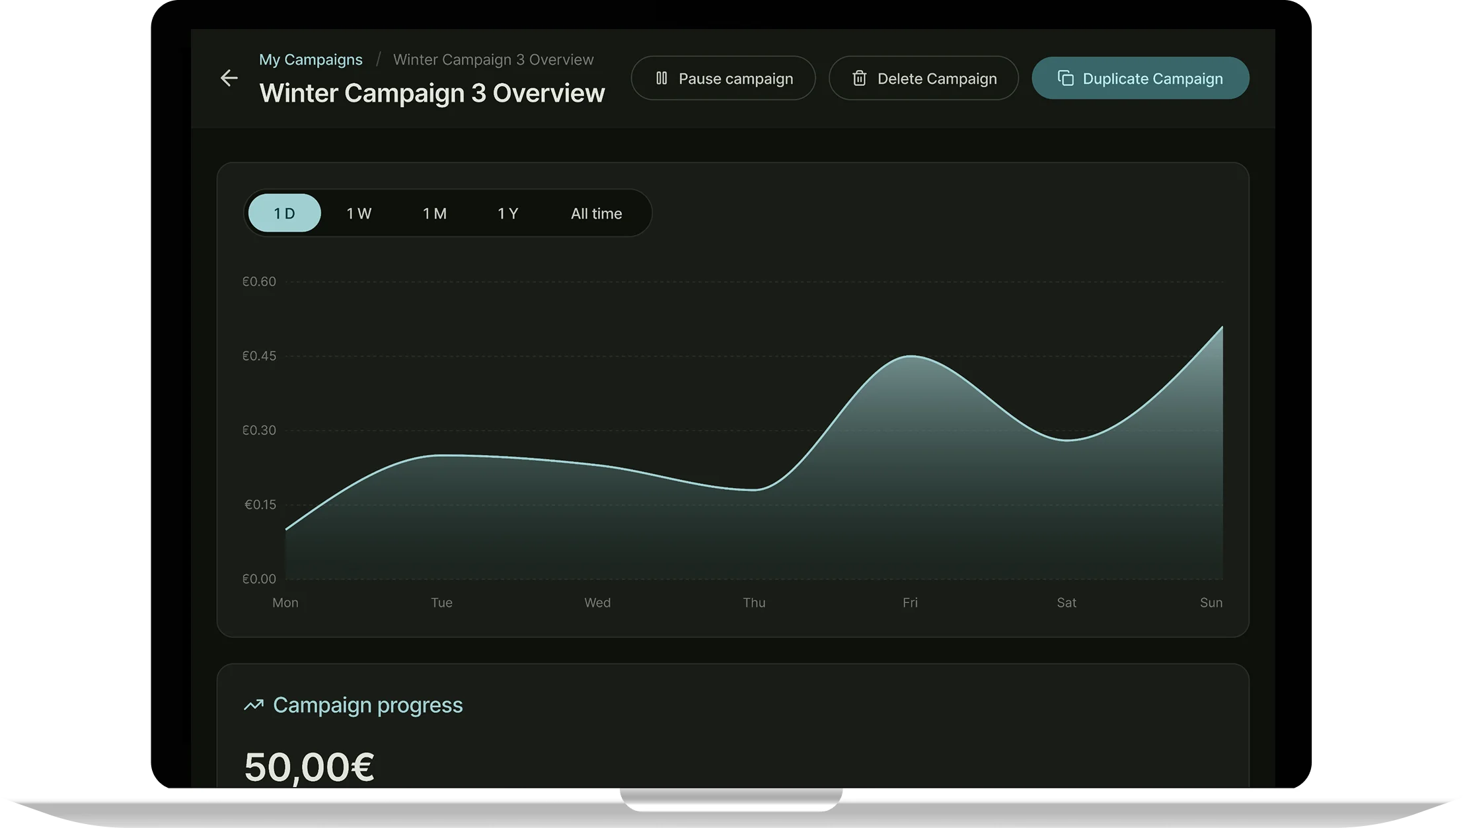Click the Winter Campaign 3 Overview breadcrumb
Screen dimensions: 1463x828
pos(493,59)
